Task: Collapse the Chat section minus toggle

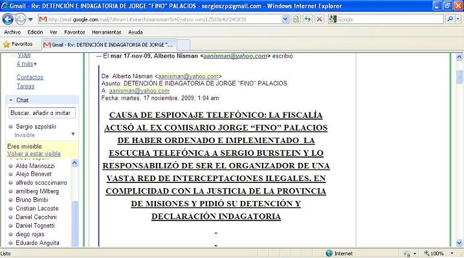Action: tap(11, 100)
